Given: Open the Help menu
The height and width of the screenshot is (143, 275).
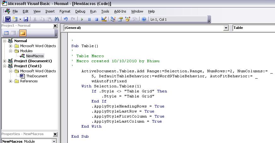Looking at the screenshot, I should 151,11.
